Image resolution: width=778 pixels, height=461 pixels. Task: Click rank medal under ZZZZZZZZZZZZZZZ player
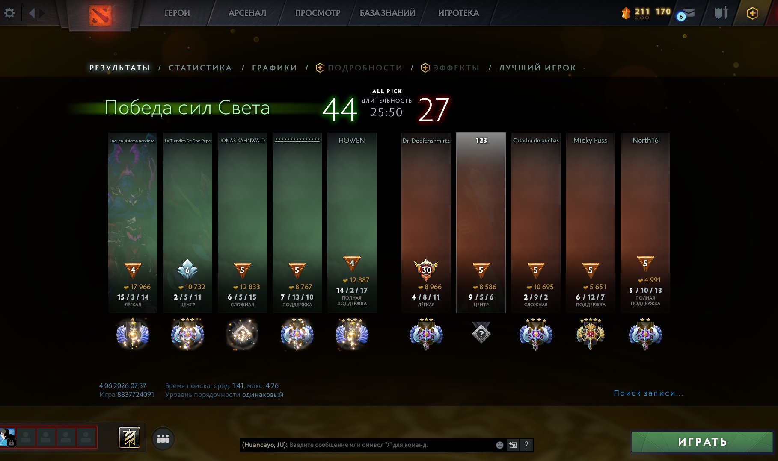click(x=297, y=334)
